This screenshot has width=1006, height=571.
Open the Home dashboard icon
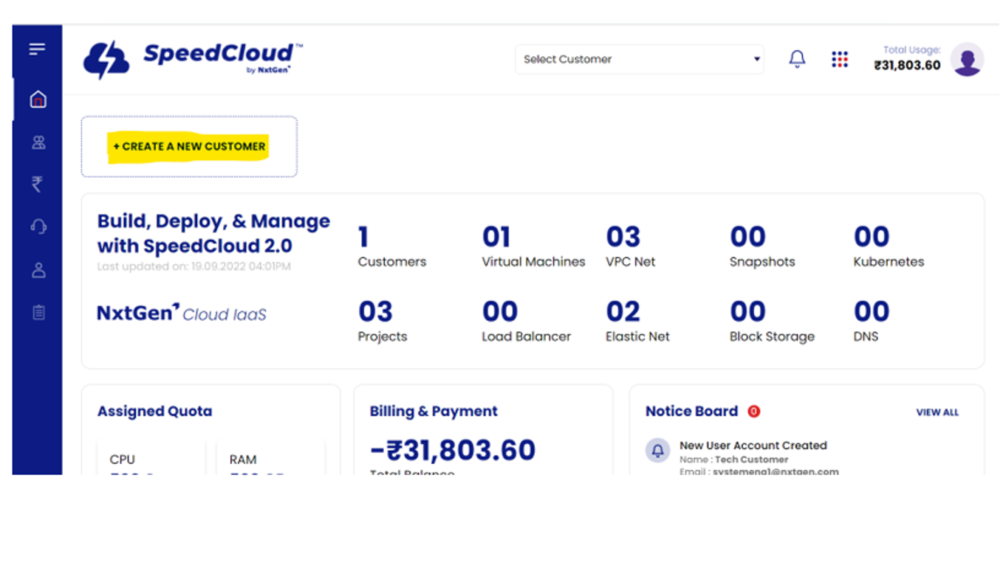[x=38, y=100]
